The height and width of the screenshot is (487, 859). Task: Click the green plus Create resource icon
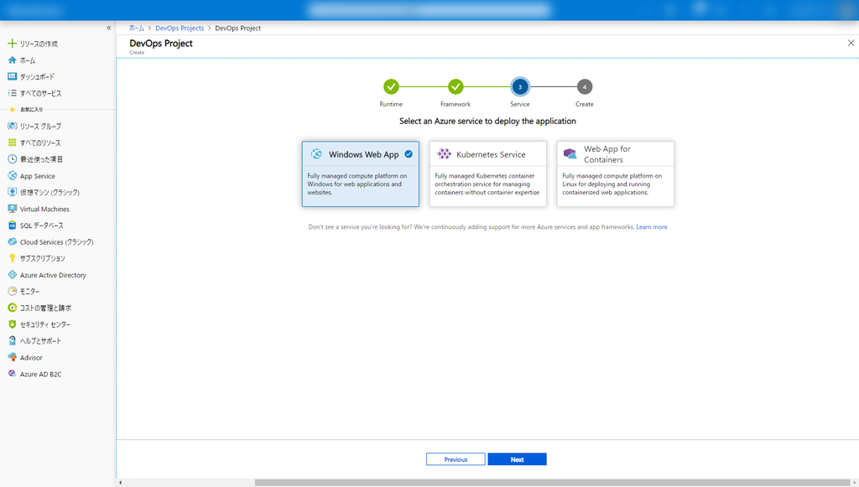(12, 44)
